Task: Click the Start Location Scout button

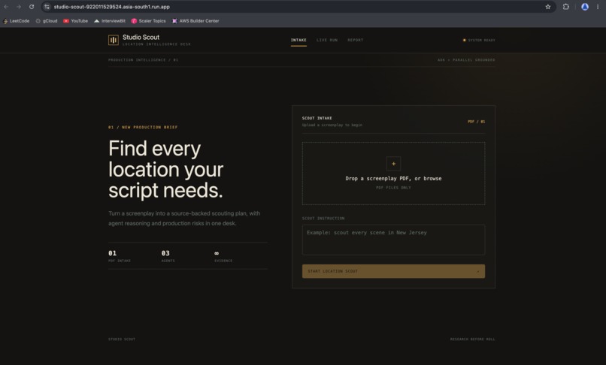Action: tap(393, 271)
